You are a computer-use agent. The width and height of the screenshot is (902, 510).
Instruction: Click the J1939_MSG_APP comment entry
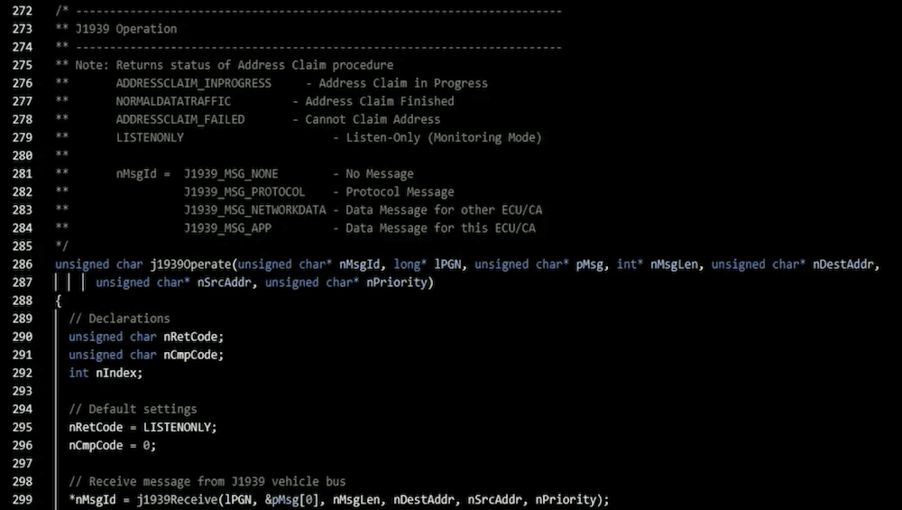click(227, 227)
